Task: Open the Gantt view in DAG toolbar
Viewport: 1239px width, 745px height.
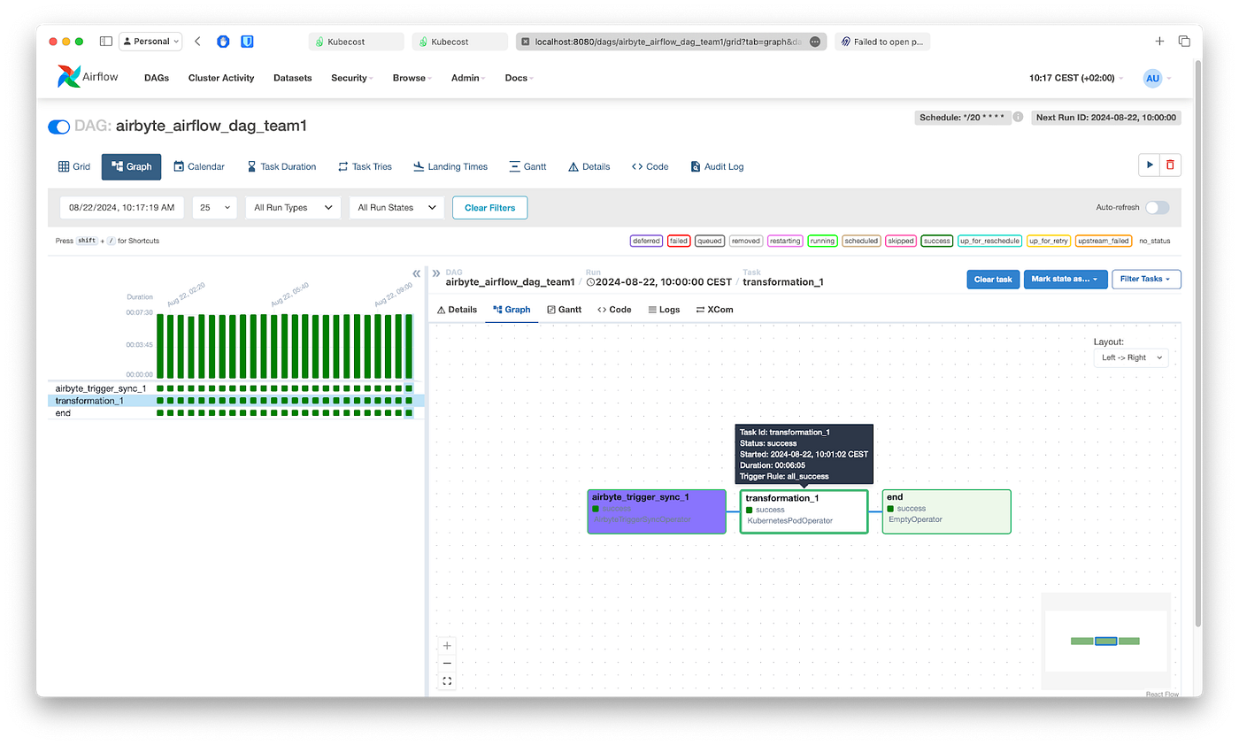Action: (x=527, y=166)
